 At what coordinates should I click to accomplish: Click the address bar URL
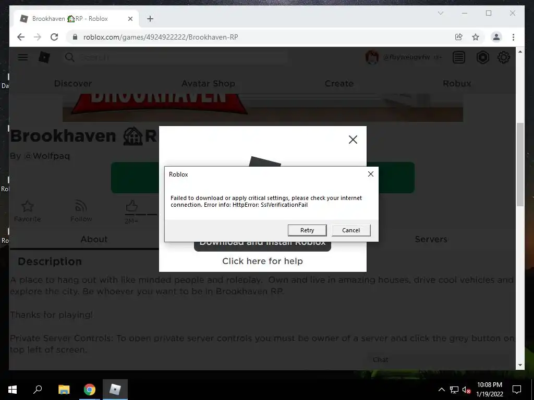pos(161,37)
